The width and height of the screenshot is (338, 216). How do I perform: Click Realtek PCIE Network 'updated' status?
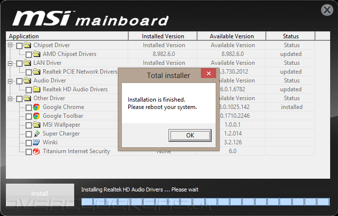tap(291, 72)
